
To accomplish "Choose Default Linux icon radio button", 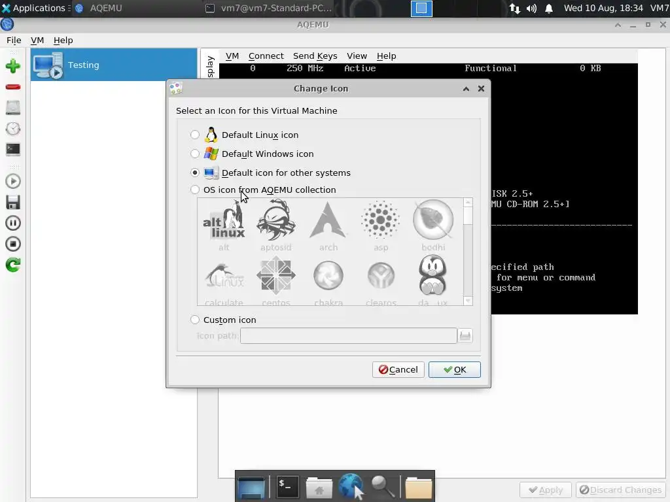I will 195,135.
